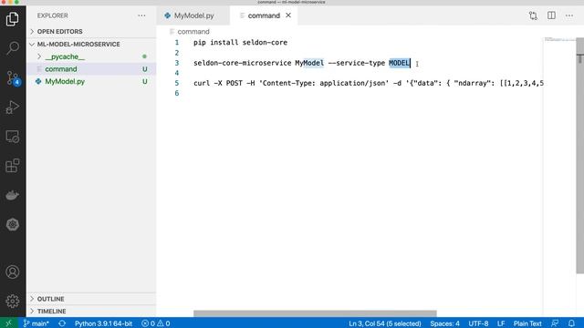This screenshot has height=328, width=584.
Task: Open the remote window indicator in status bar
Action: point(8,323)
